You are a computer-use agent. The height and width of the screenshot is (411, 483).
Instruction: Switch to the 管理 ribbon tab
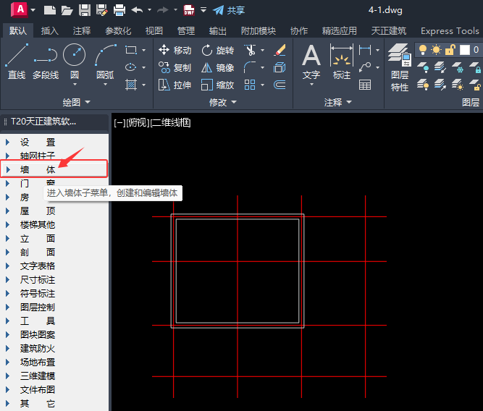pos(186,31)
